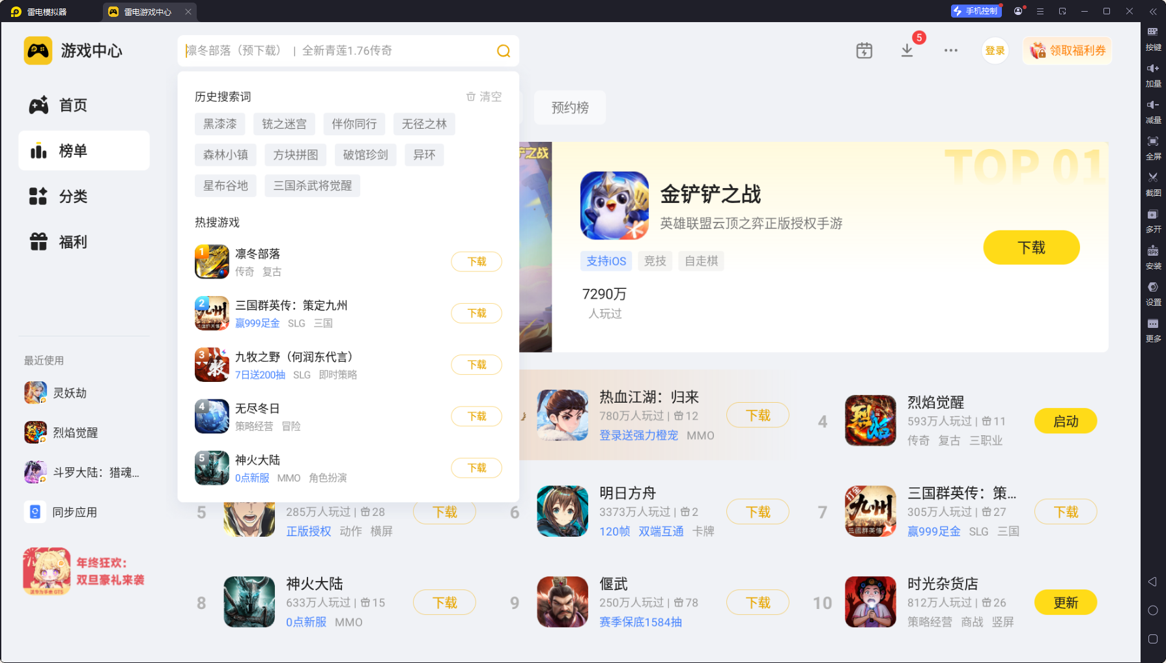Increase volume with 加量 icon

pos(1153,75)
